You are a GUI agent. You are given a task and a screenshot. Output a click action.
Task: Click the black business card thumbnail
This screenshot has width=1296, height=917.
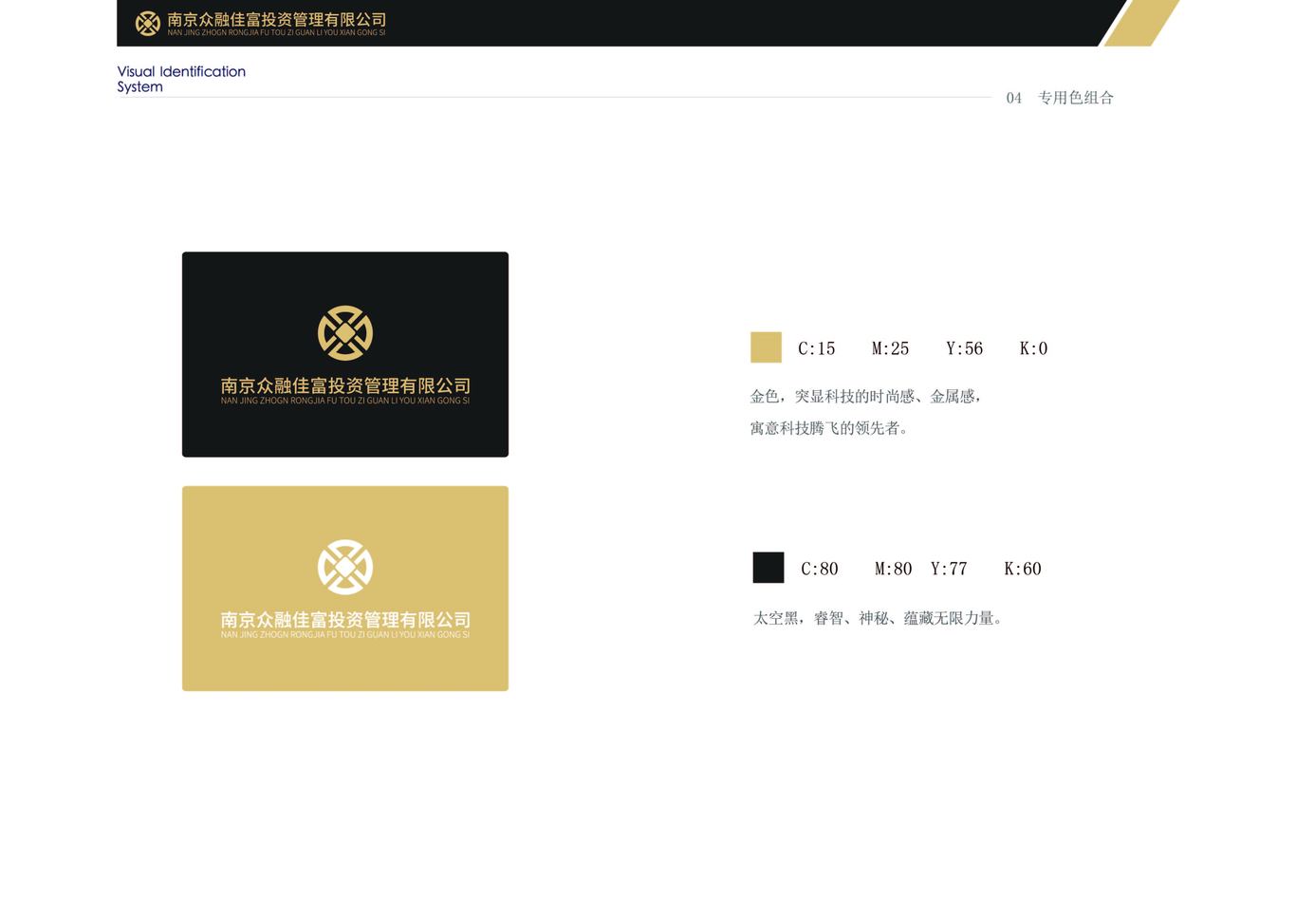coord(345,354)
